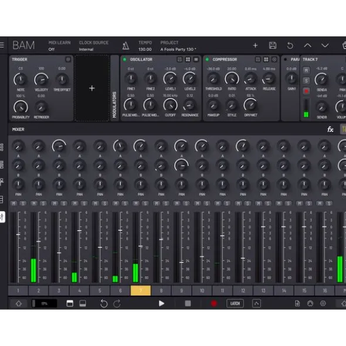Viewport: 346px width, 346px height.
Task: Open Compressor grid view icon
Action: click(266, 59)
